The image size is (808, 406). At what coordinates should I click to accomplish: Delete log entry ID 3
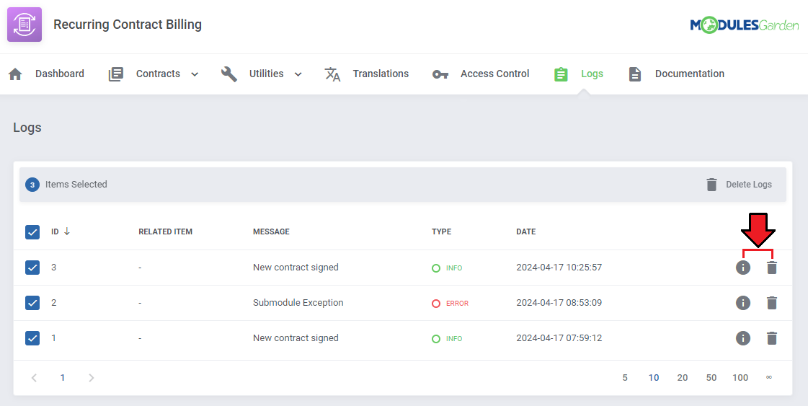771,268
